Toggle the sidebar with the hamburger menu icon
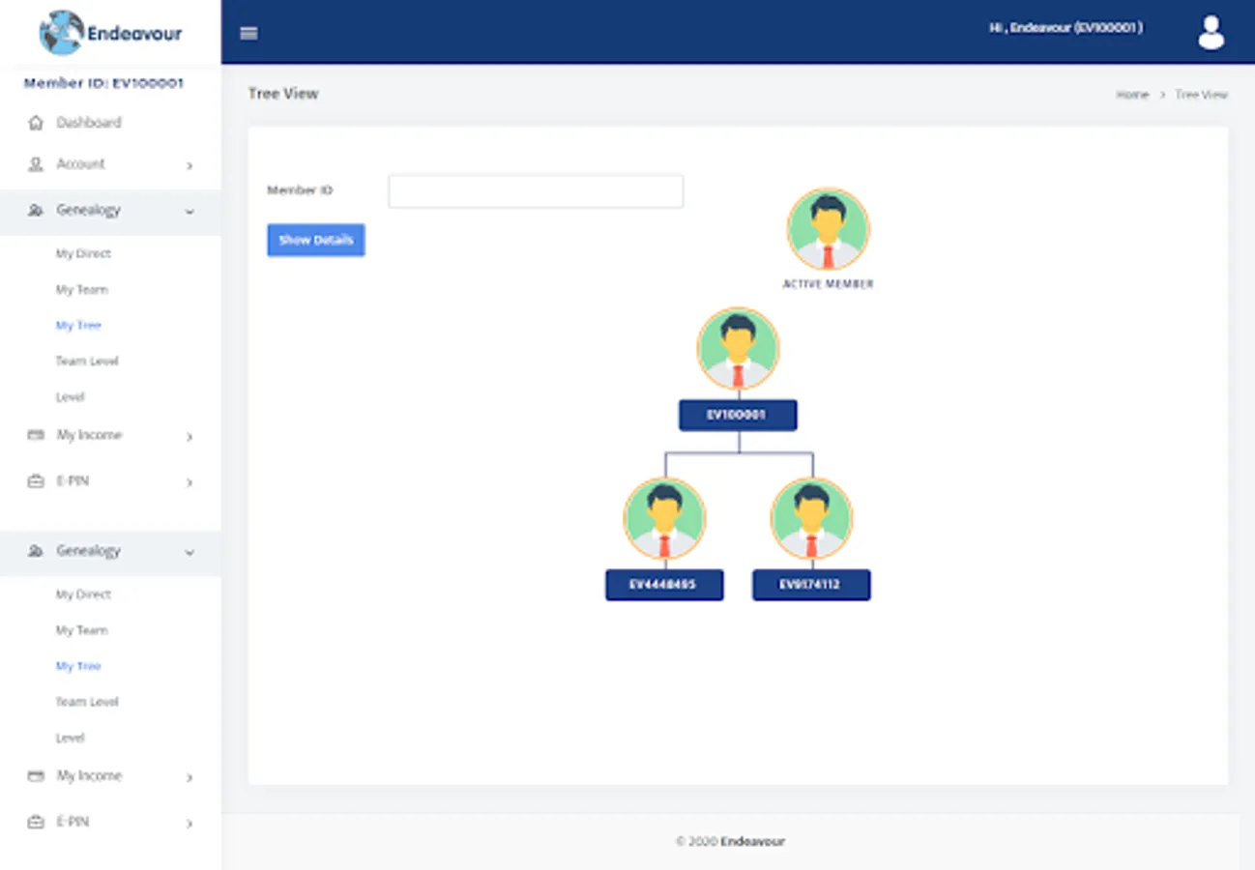 point(248,33)
